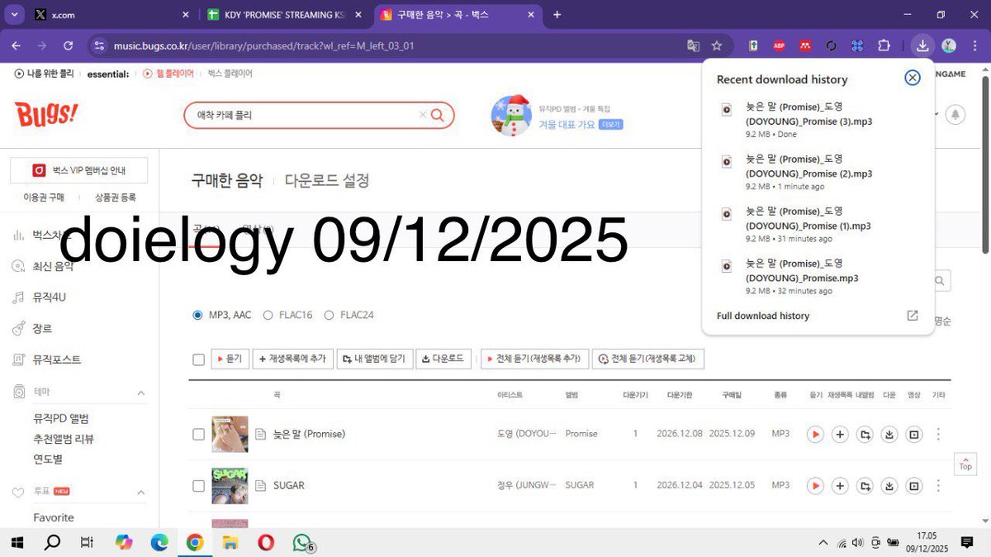Show hidden system tray icons
Screen dimensions: 991x557
pyautogui.click(x=823, y=542)
